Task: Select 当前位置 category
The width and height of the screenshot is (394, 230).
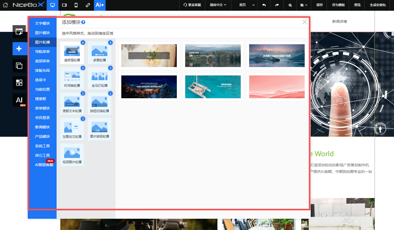Action: tap(42, 89)
